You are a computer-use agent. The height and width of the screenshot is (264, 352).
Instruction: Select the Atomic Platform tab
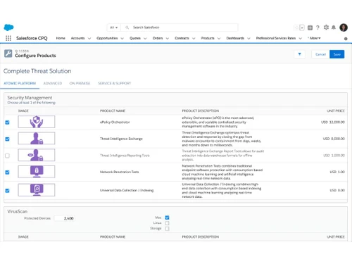[x=20, y=83]
